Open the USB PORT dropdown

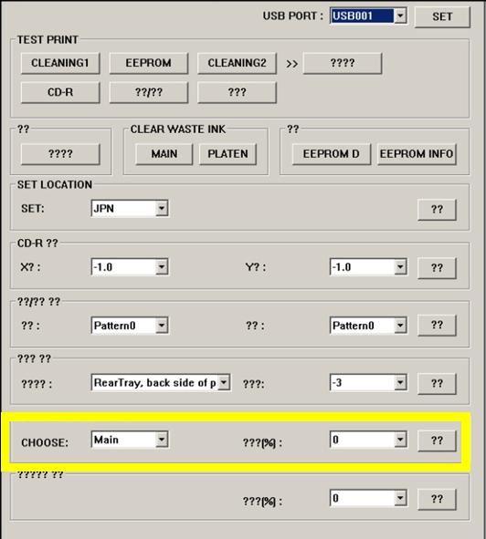coord(368,16)
